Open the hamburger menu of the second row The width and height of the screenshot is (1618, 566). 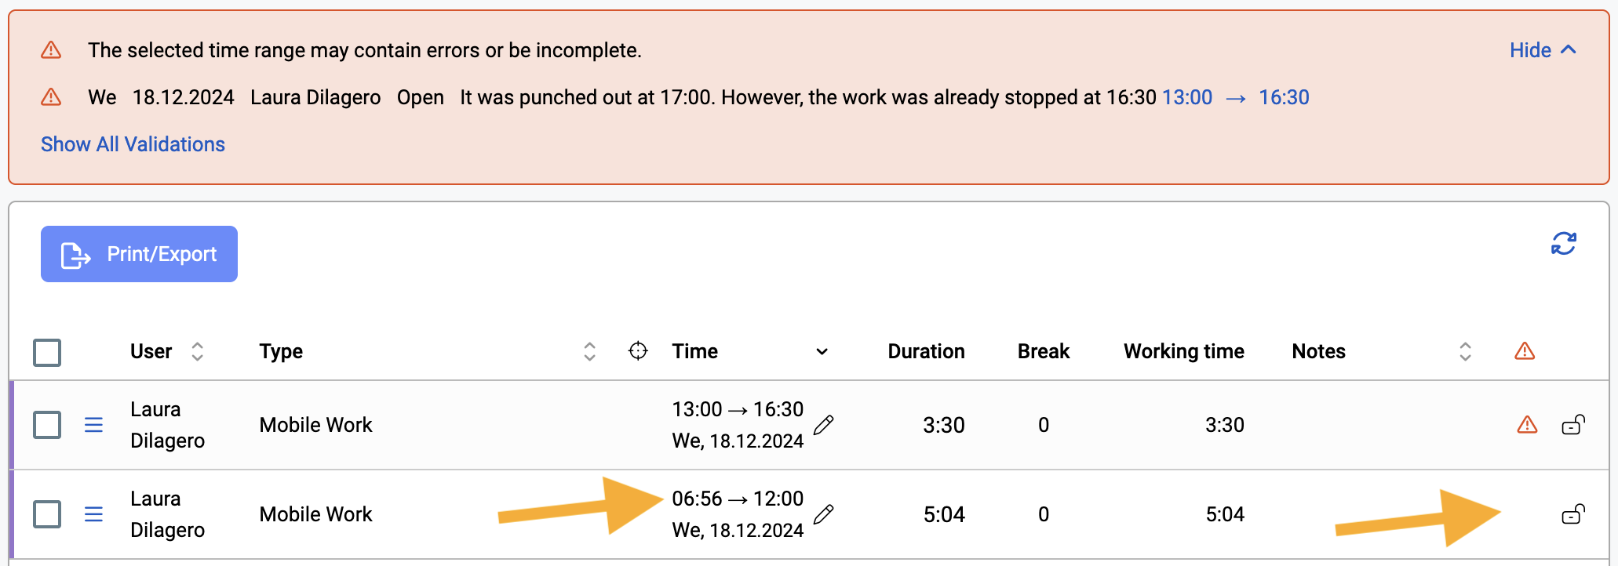coord(93,514)
